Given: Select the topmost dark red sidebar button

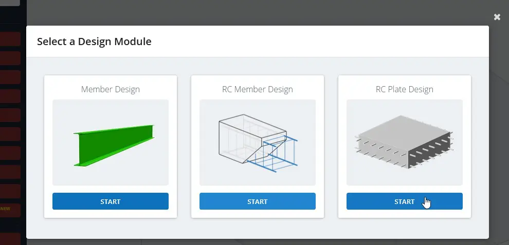Looking at the screenshot, I should (x=10, y=39).
